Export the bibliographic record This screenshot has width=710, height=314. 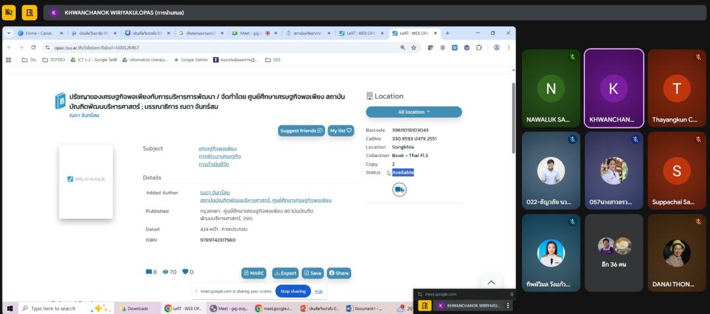pyautogui.click(x=285, y=273)
